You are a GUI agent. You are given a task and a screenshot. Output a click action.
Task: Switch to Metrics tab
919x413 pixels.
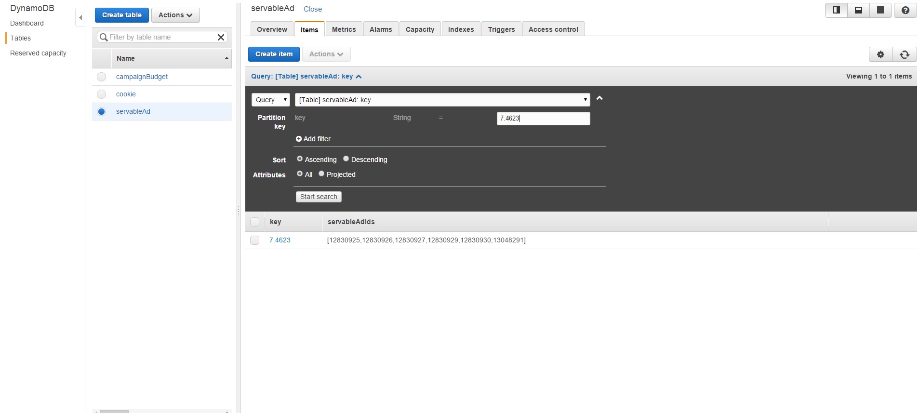[x=344, y=29]
